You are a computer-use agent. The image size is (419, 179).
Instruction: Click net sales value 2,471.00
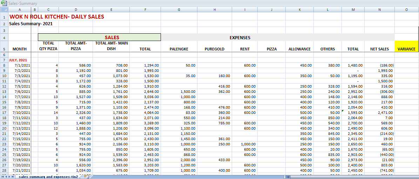(x=379, y=112)
